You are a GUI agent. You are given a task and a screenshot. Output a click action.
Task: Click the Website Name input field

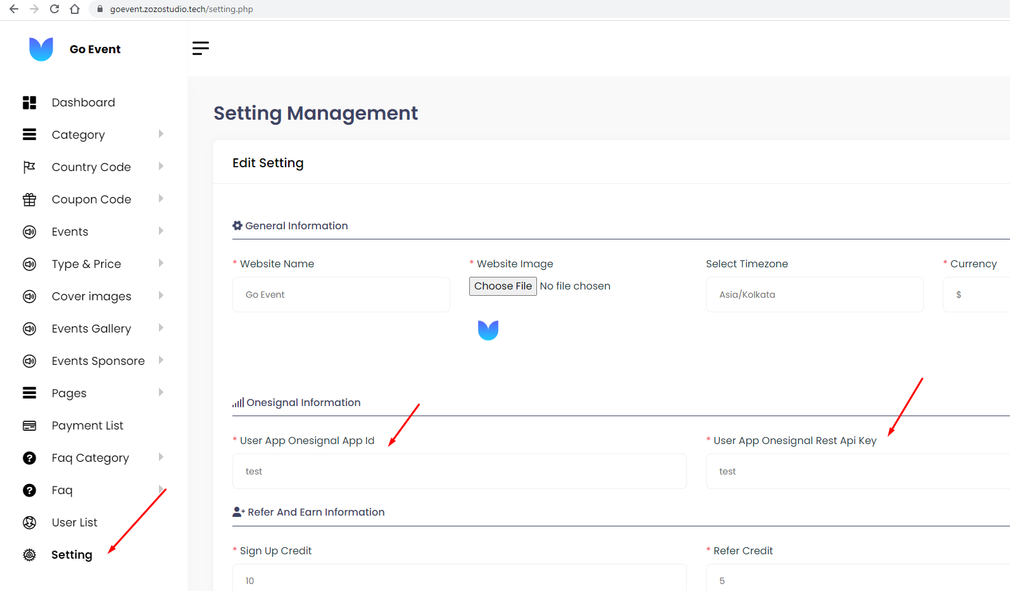tap(341, 295)
